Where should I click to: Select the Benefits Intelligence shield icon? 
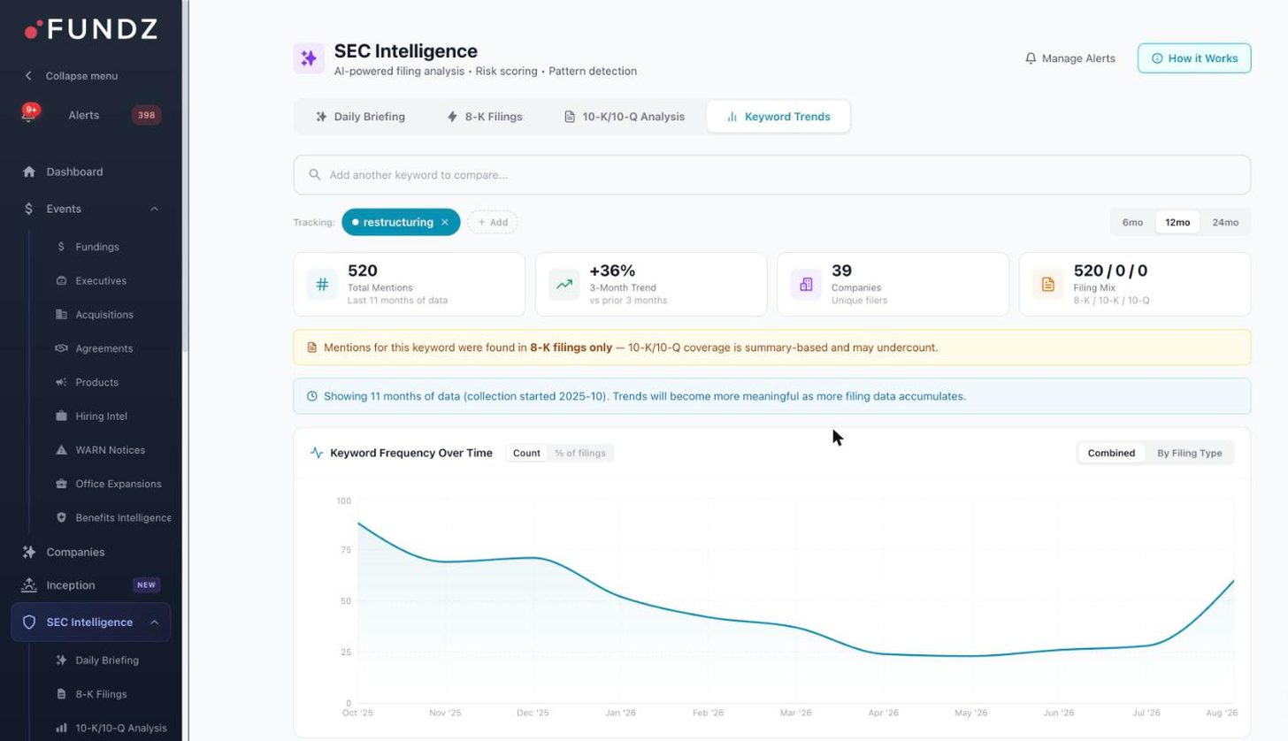pos(61,517)
